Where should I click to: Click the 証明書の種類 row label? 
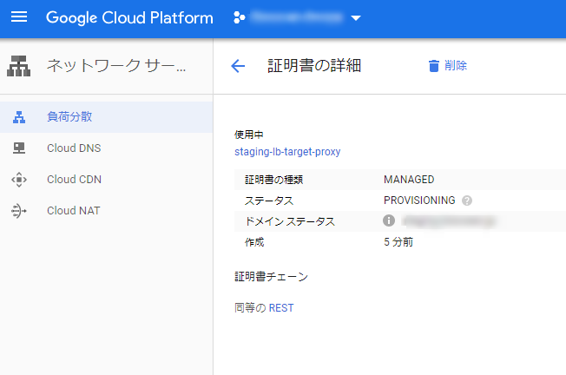(x=274, y=180)
